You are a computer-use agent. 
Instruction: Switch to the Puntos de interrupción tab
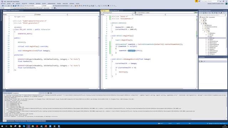pos(21,121)
